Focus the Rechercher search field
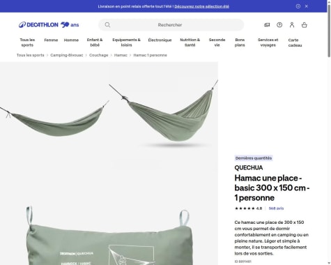331x265 pixels. (x=171, y=25)
